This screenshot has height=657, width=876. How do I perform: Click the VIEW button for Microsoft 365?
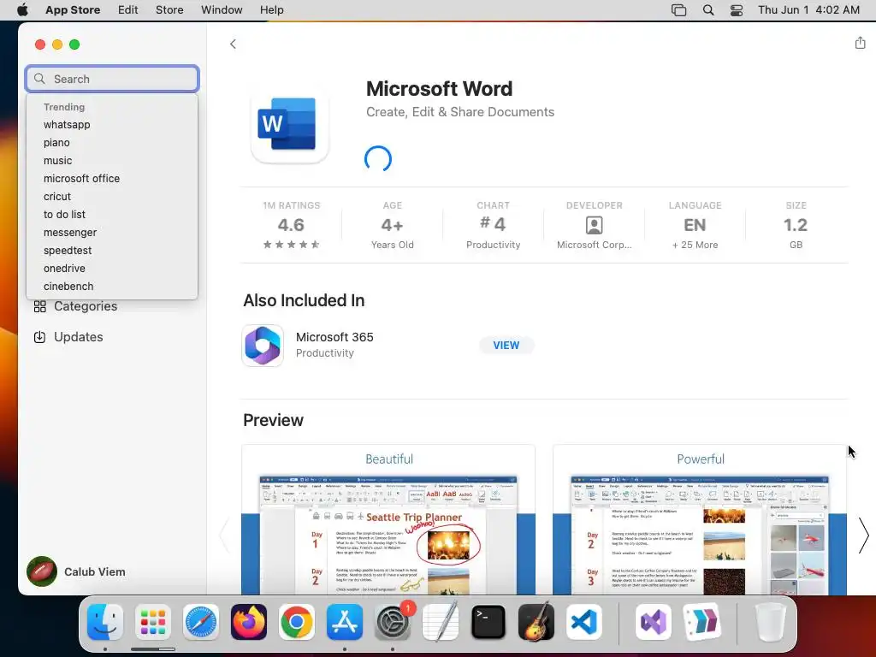click(506, 346)
